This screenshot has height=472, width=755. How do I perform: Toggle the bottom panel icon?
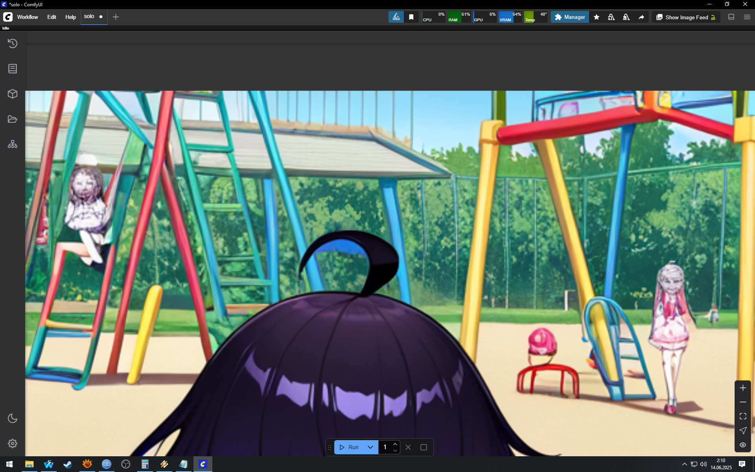(x=731, y=17)
